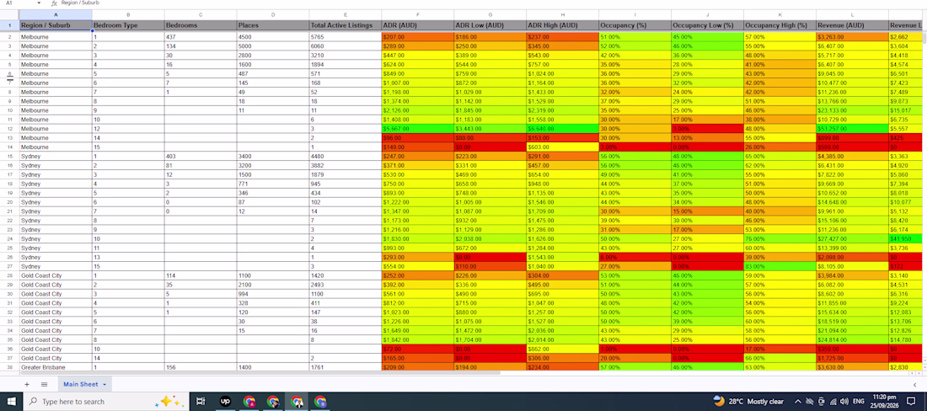
Task: Click the select-all corner box
Action: (x=9, y=14)
